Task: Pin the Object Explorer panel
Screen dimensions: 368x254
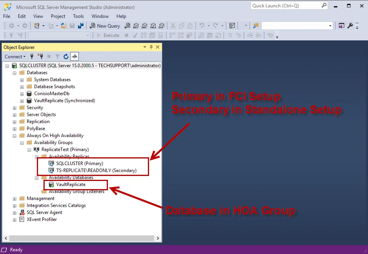Action: [151, 47]
